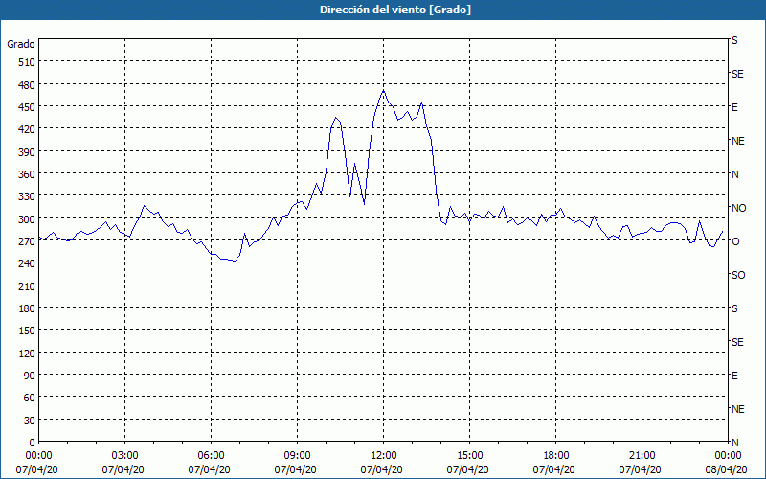Click the 09:00 time axis label
The width and height of the screenshot is (766, 479).
tap(297, 456)
